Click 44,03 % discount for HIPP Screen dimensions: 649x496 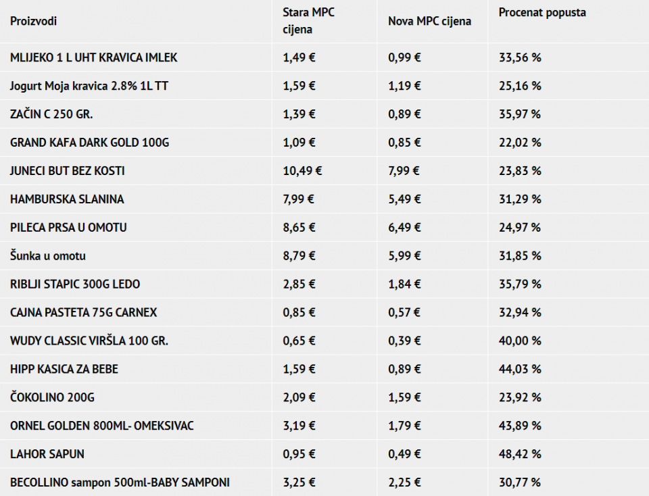point(519,370)
